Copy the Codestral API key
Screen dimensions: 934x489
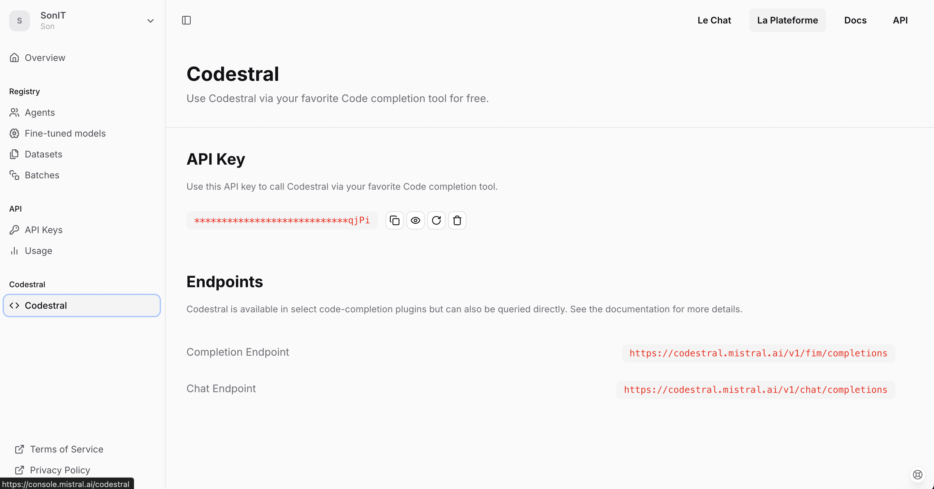coord(394,220)
